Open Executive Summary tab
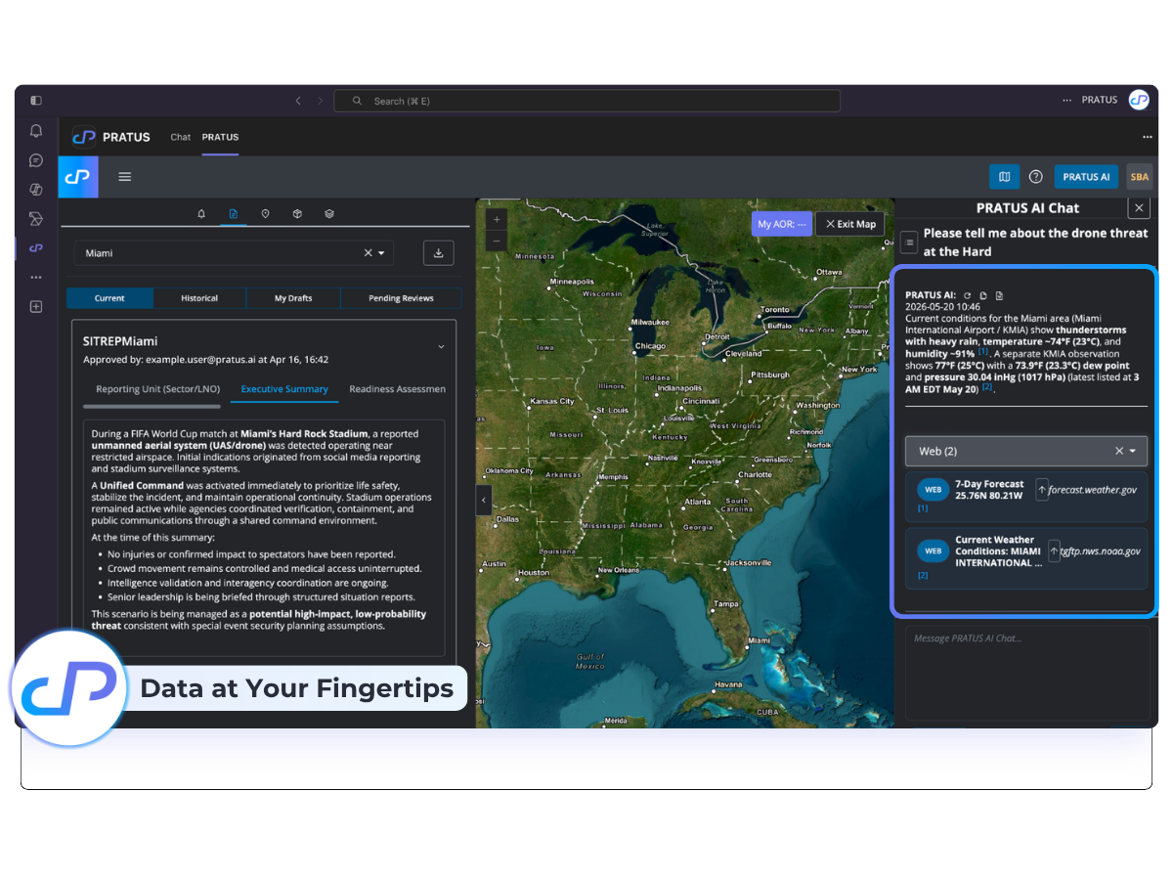 [x=284, y=389]
